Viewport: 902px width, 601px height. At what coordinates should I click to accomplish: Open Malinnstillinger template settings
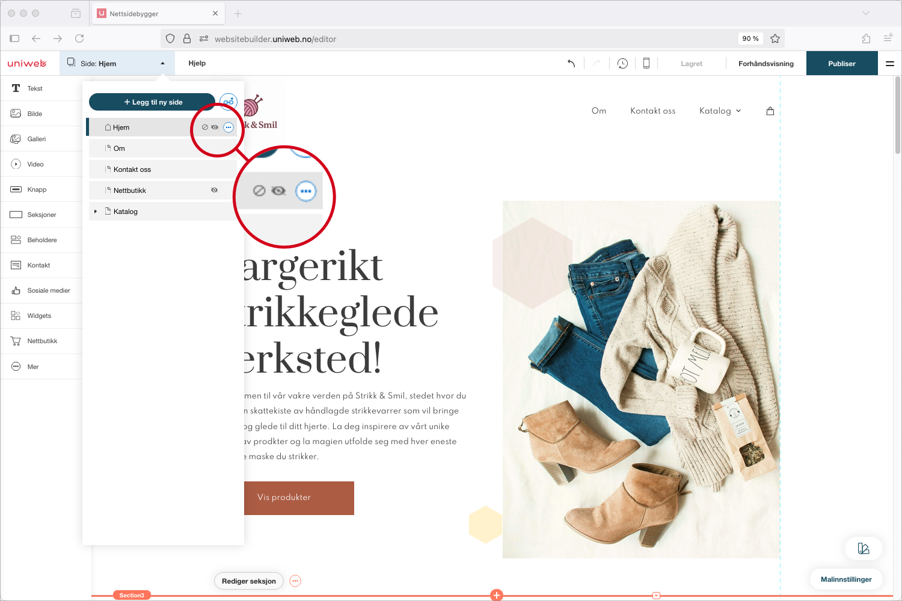click(846, 579)
